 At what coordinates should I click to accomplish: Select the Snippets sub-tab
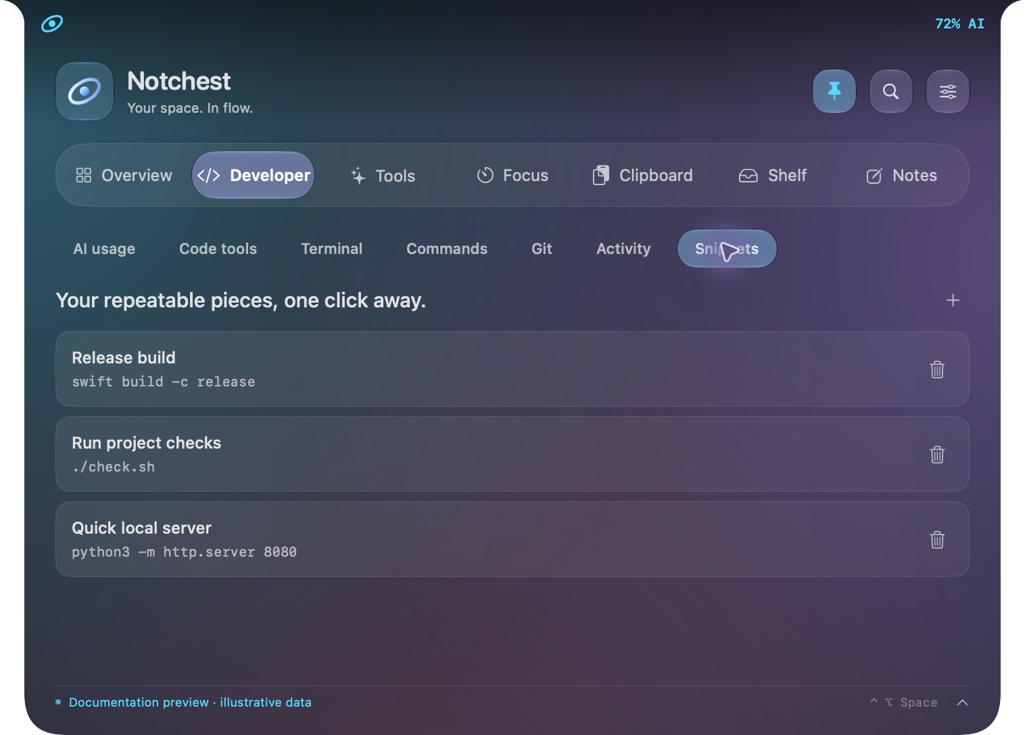point(727,249)
